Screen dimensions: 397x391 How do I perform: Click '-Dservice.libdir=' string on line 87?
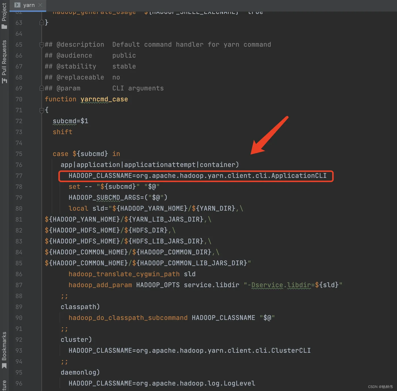click(x=281, y=285)
